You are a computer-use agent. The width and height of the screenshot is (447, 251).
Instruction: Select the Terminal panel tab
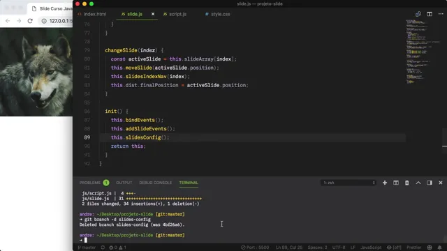[189, 183]
